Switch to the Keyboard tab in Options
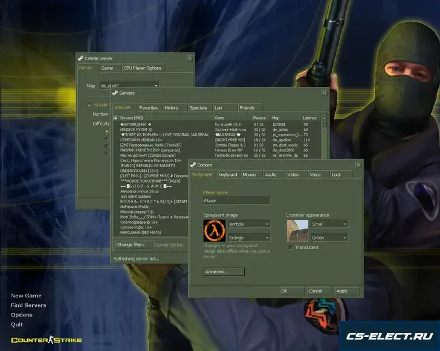 pyautogui.click(x=228, y=175)
